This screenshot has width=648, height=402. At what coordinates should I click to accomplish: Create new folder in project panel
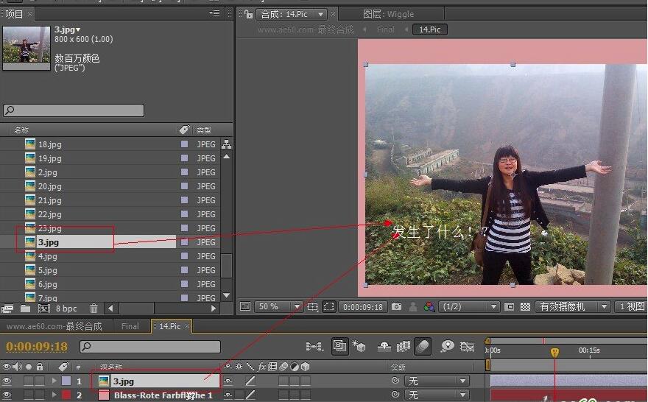pos(26,308)
